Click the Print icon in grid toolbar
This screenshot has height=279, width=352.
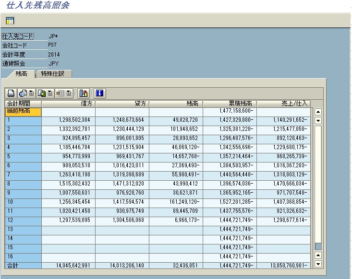click(x=11, y=93)
